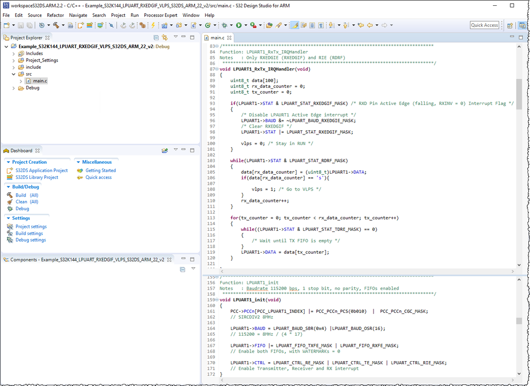Click the Collapse All icon in Components view
The width and height of the screenshot is (530, 386).
183,270
